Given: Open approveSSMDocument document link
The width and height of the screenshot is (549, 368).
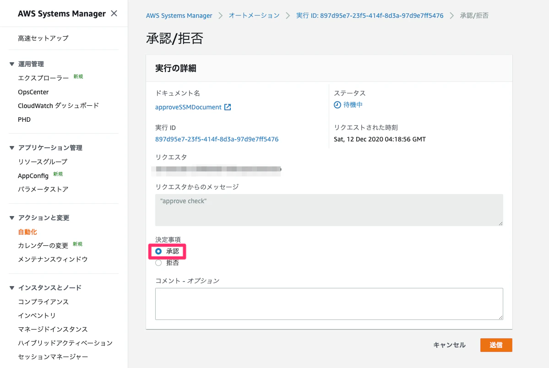Looking at the screenshot, I should 188,107.
